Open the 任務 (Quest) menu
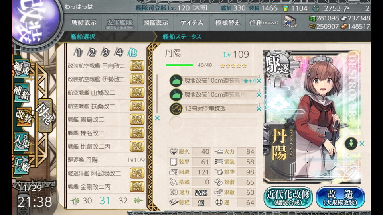 (263, 23)
